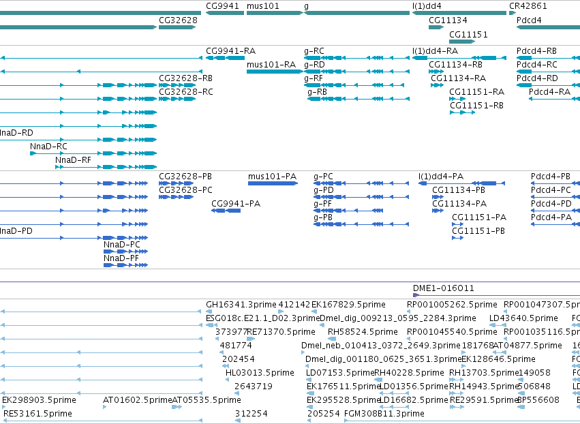
Task: Select the CG32628-RB transcript label
Action: tap(185, 78)
